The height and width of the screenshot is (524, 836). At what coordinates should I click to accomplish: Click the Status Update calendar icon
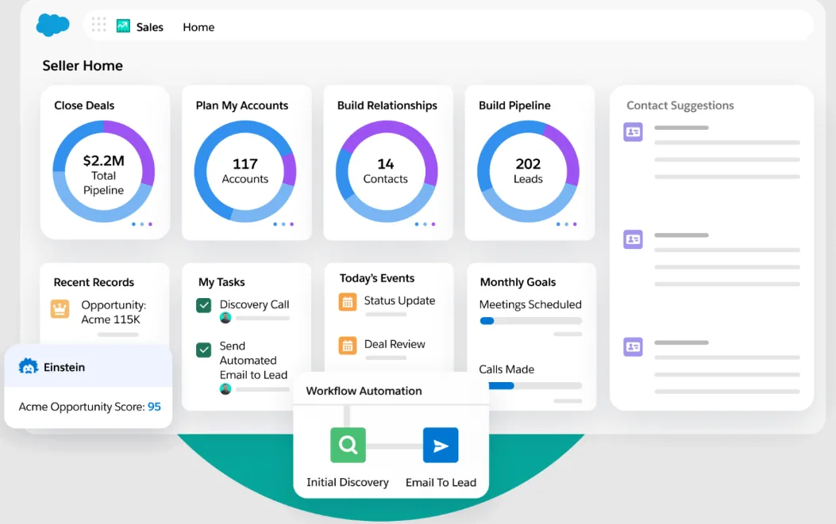(348, 302)
